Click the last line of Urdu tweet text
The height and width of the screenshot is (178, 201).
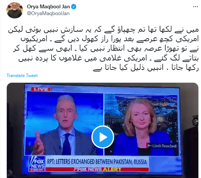146,68
